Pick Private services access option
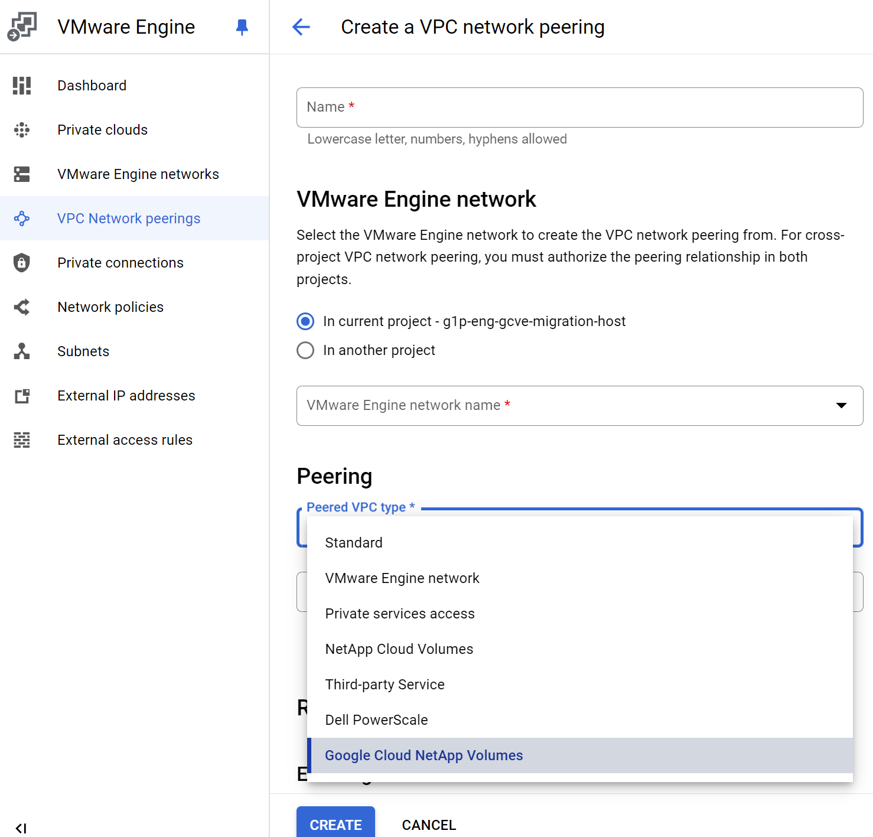Image resolution: width=873 pixels, height=837 pixels. click(400, 614)
